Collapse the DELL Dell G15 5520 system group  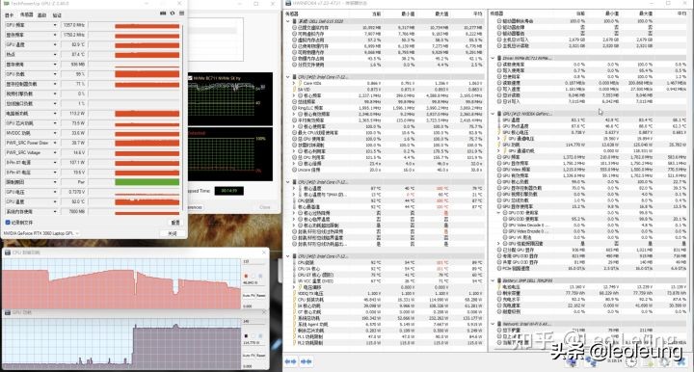coord(288,21)
